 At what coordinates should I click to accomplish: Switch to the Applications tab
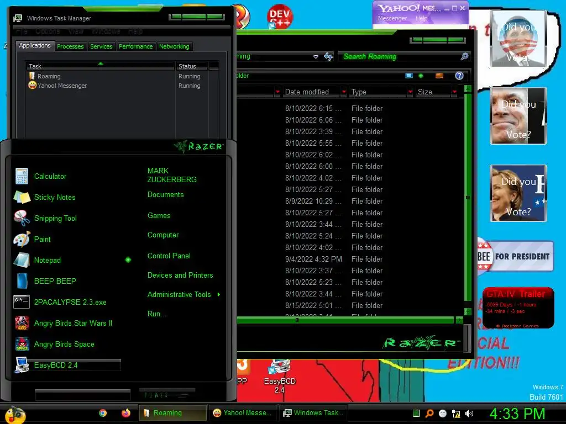pyautogui.click(x=35, y=45)
